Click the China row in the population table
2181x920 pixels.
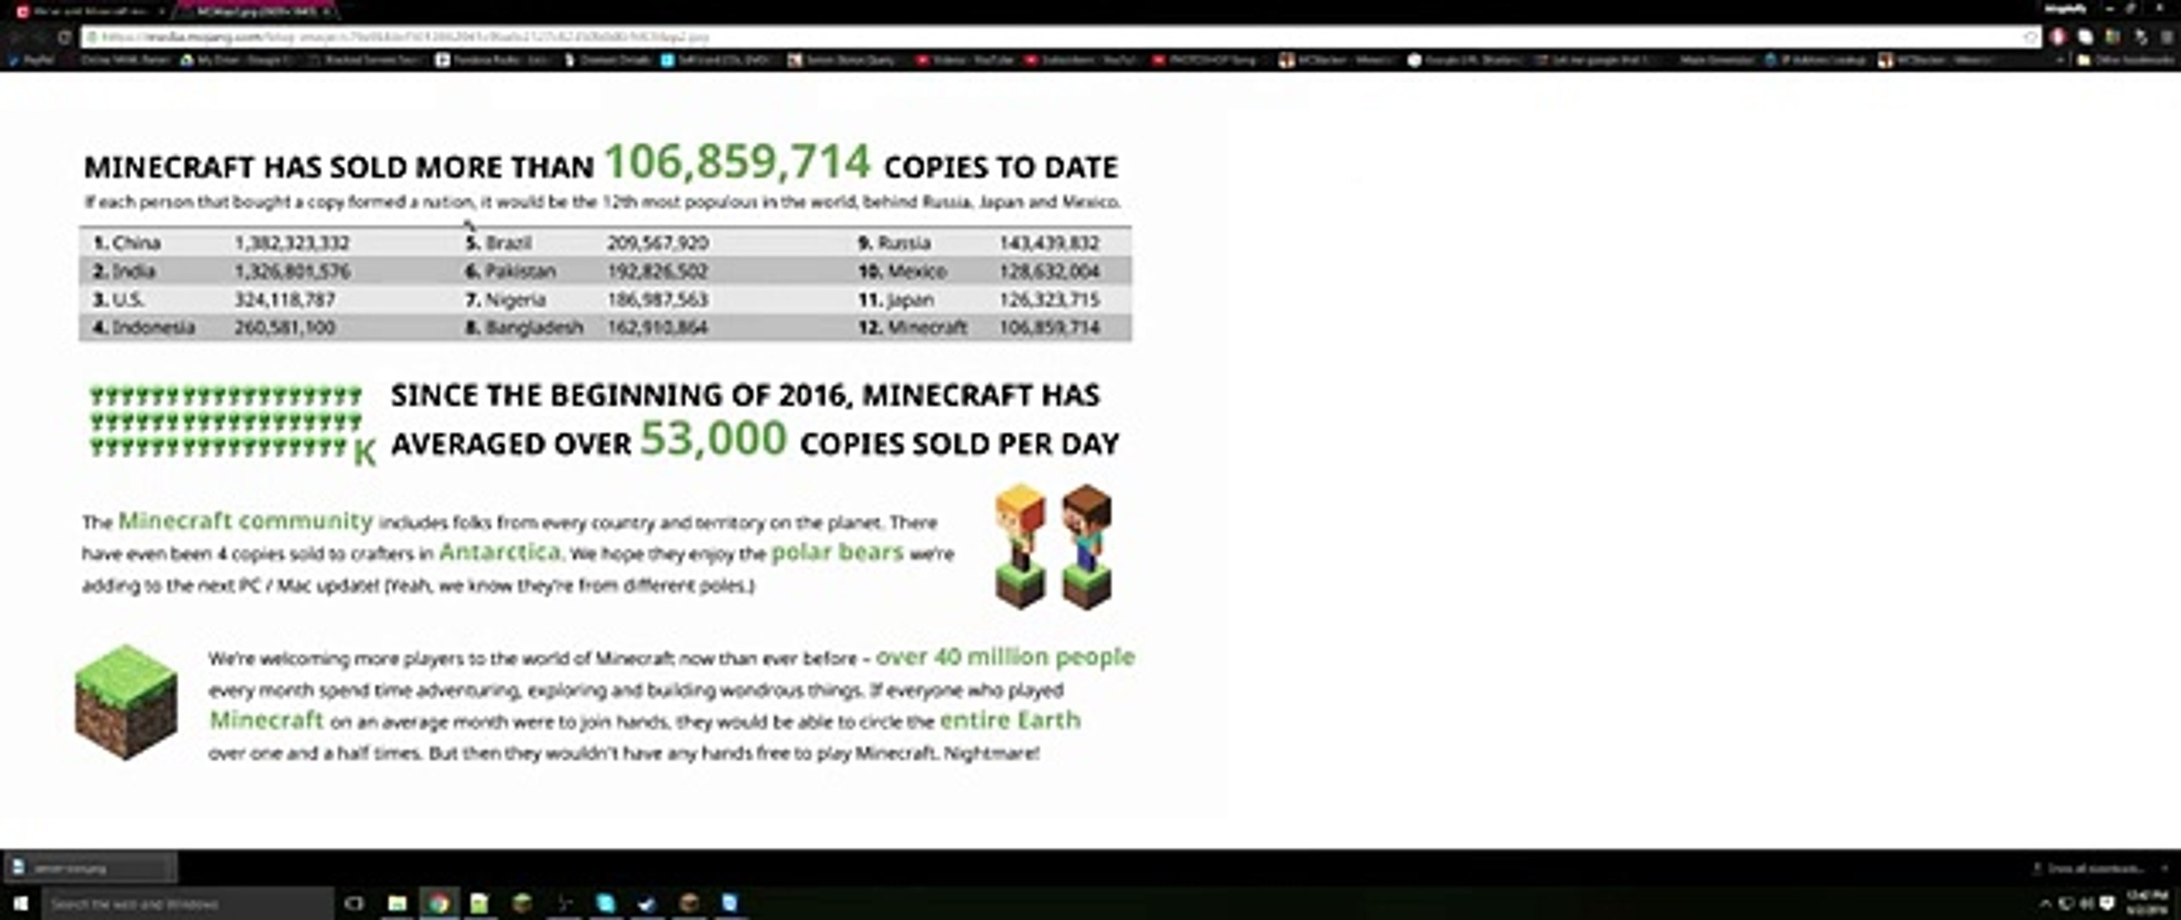[x=222, y=243]
